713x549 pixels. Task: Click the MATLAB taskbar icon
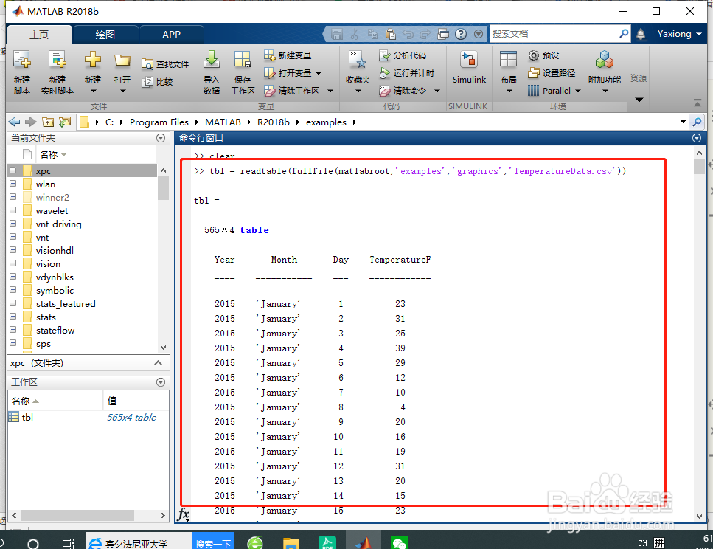(364, 542)
